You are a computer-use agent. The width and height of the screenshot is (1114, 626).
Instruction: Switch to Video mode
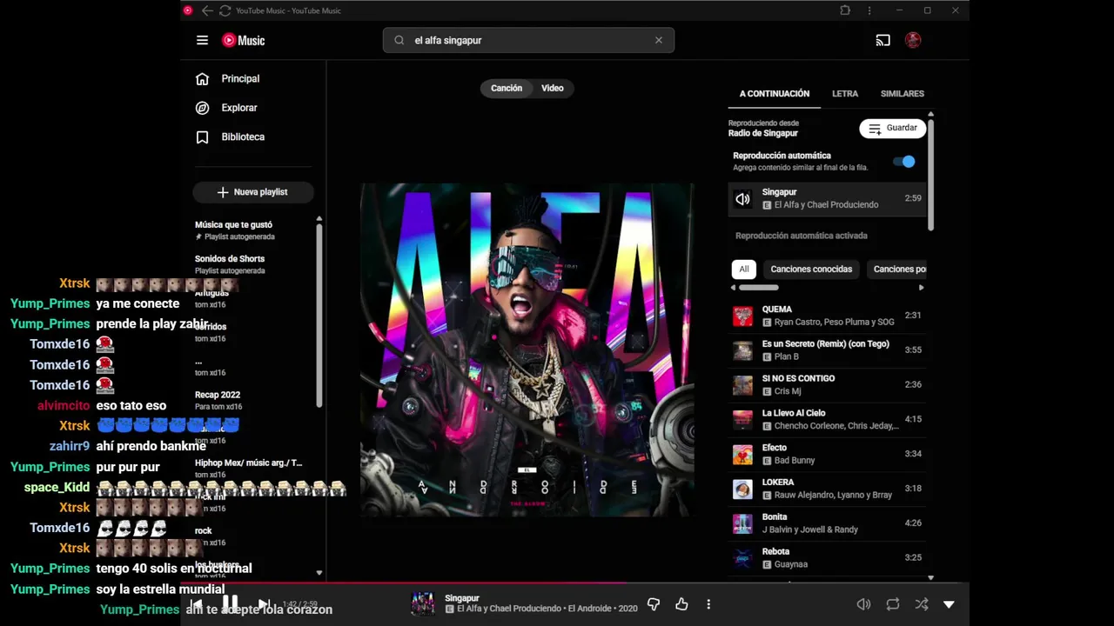(553, 88)
